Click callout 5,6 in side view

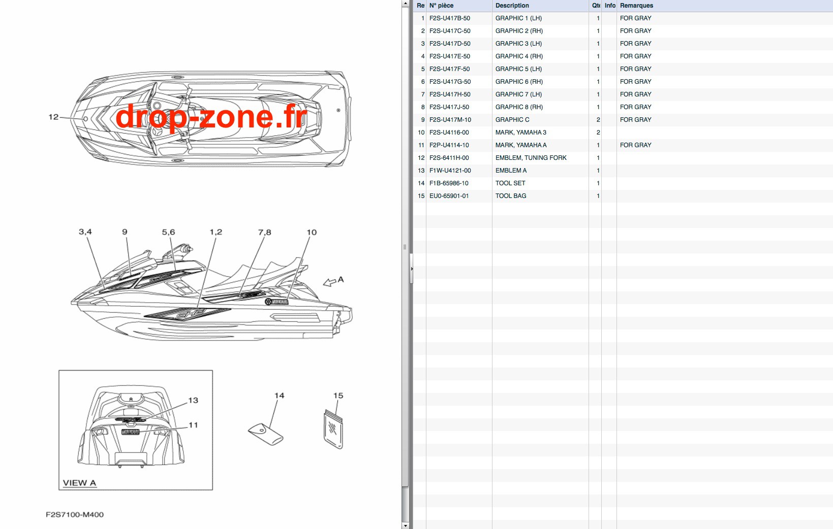168,232
